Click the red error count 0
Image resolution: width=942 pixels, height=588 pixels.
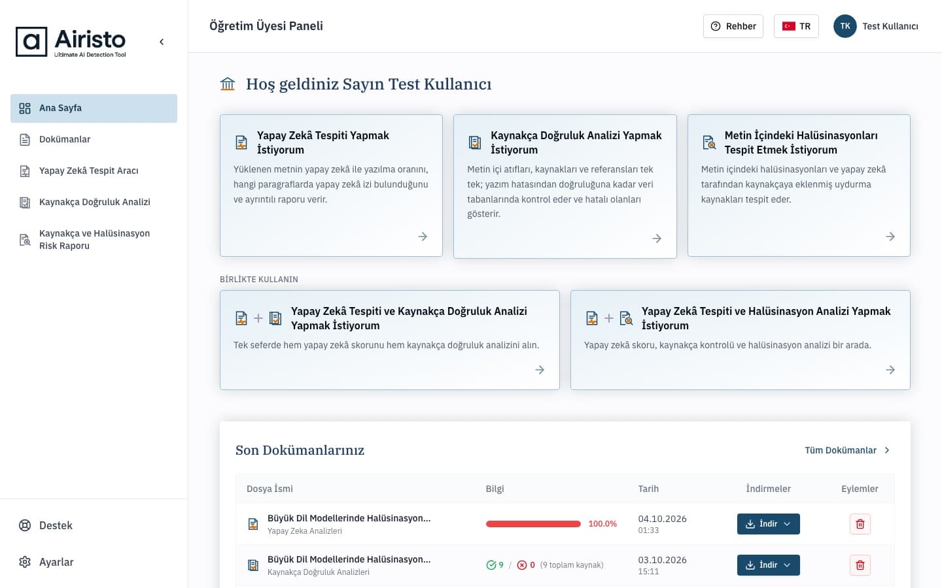[x=526, y=565]
